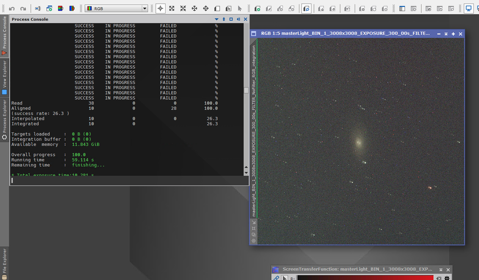Toggle the STF link RGB channels chain icon
Screen dimensions: 479x280
(276, 278)
